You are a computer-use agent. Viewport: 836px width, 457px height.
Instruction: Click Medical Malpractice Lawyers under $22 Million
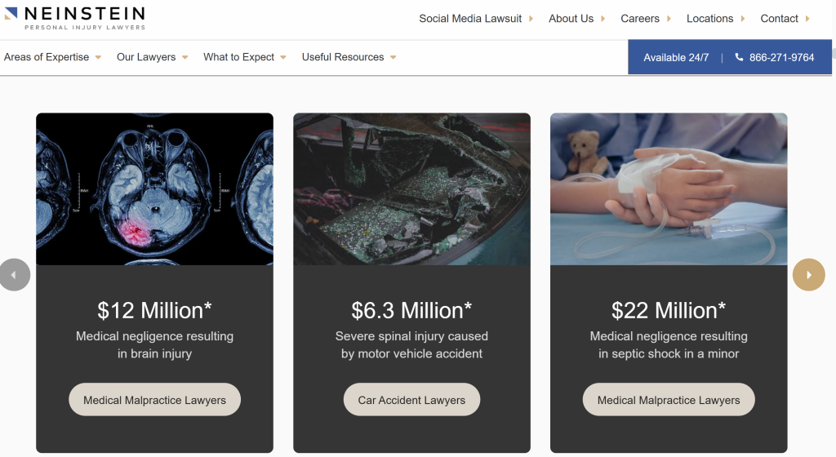point(669,400)
